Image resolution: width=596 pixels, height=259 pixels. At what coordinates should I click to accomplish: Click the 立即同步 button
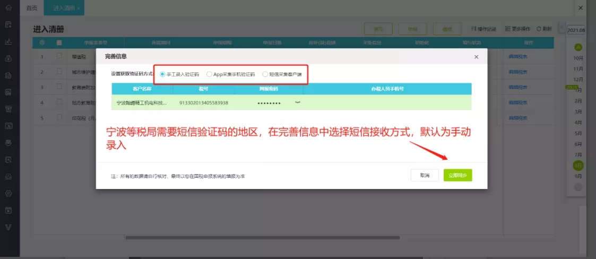coord(457,175)
